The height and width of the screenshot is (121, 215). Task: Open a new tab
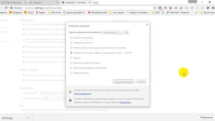[x=96, y=2]
